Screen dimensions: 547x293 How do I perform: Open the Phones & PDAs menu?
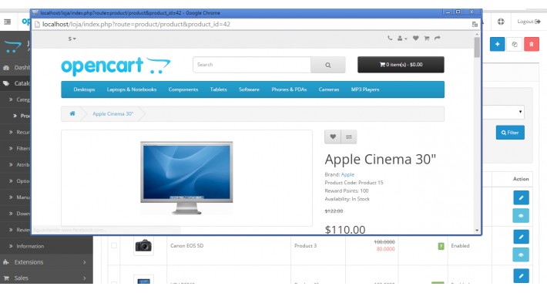(x=289, y=89)
